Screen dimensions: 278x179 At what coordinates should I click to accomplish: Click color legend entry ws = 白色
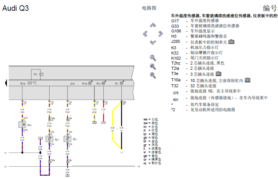pyautogui.click(x=150, y=119)
